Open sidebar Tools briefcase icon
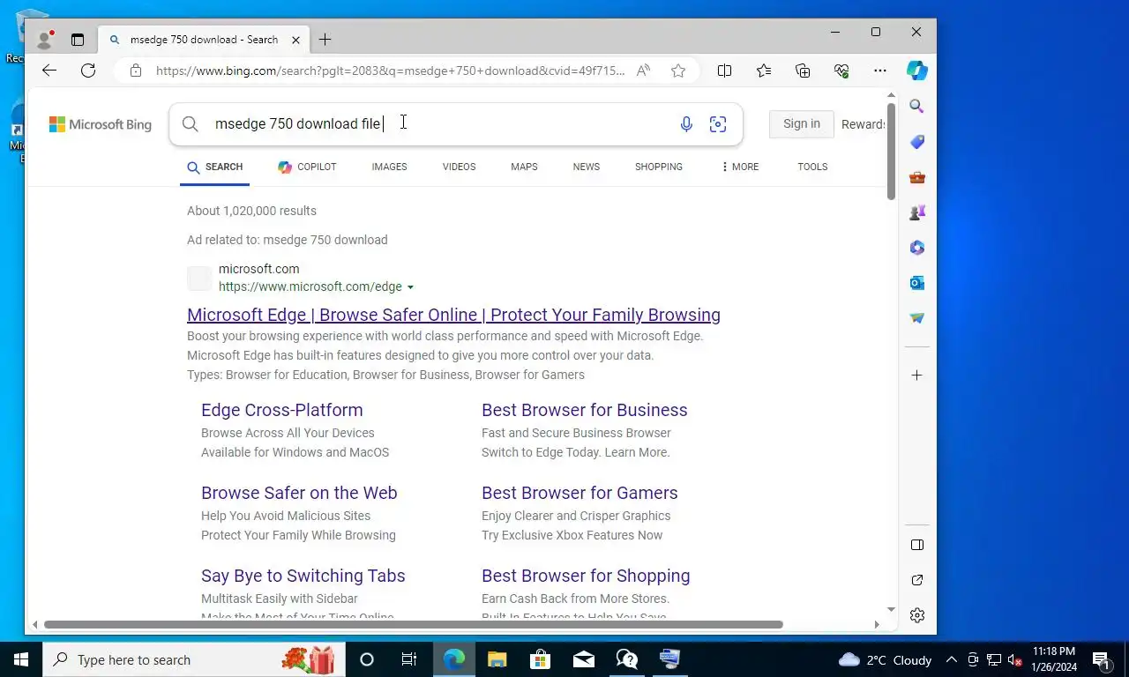 [917, 177]
